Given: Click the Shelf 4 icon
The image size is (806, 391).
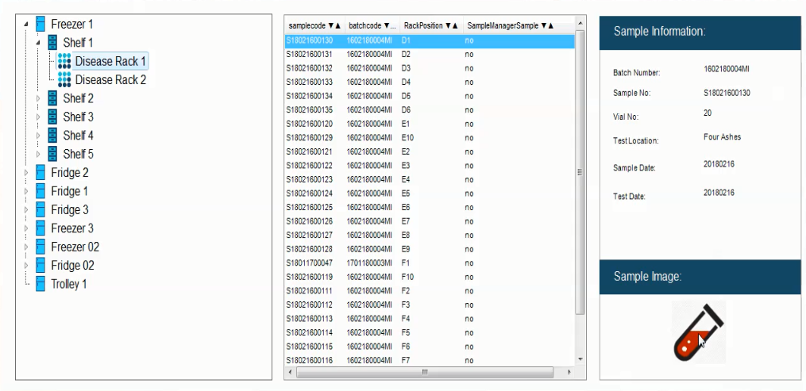Looking at the screenshot, I should click(53, 136).
